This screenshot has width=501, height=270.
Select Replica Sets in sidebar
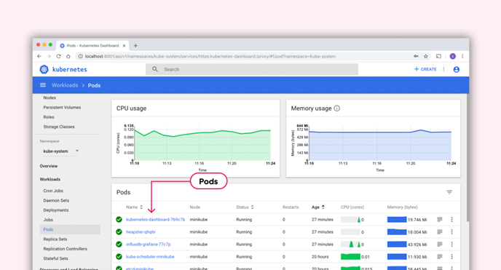coord(55,239)
